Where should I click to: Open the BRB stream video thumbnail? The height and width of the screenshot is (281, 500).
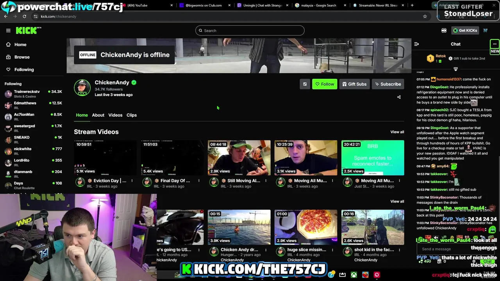pyautogui.click(x=373, y=158)
